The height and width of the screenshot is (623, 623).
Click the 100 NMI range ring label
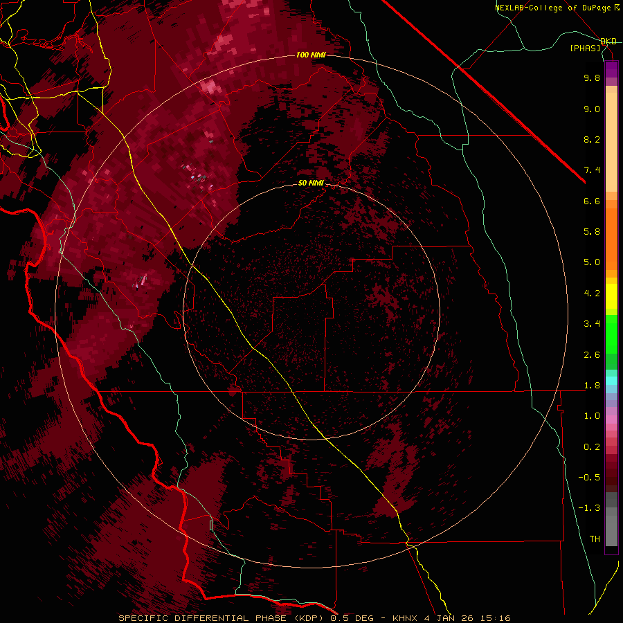pos(311,55)
